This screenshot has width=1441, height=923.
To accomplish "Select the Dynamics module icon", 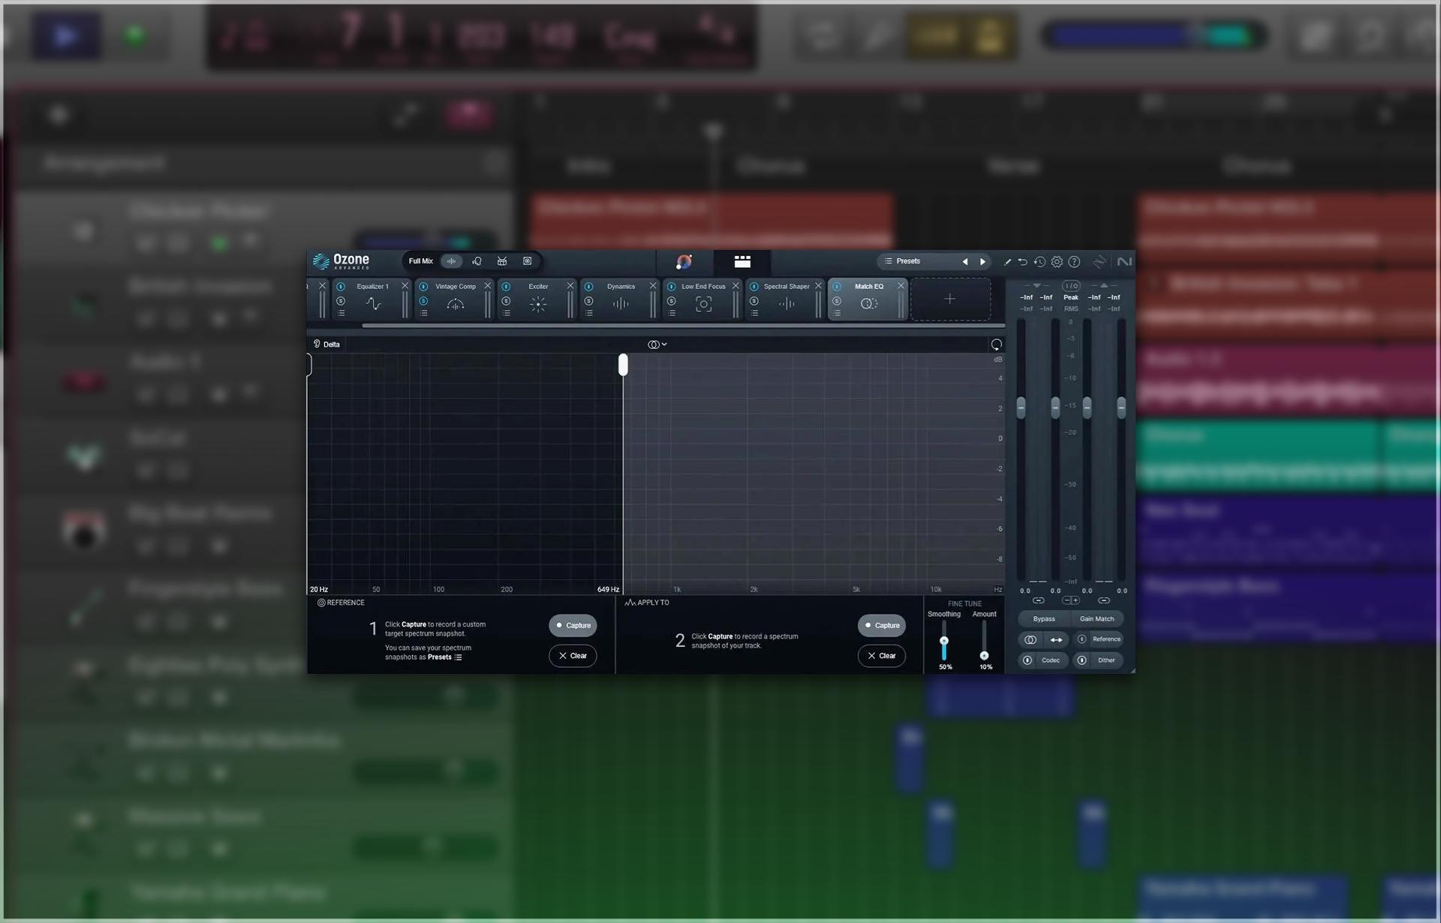I will coord(621,304).
